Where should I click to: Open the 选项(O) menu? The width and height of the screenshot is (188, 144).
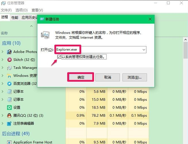[x=21, y=10]
